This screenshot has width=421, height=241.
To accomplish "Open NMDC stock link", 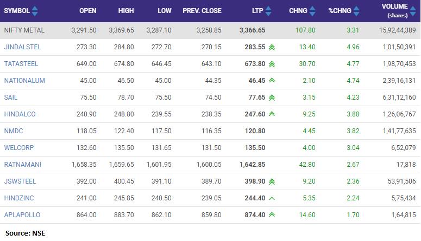I will (x=14, y=131).
